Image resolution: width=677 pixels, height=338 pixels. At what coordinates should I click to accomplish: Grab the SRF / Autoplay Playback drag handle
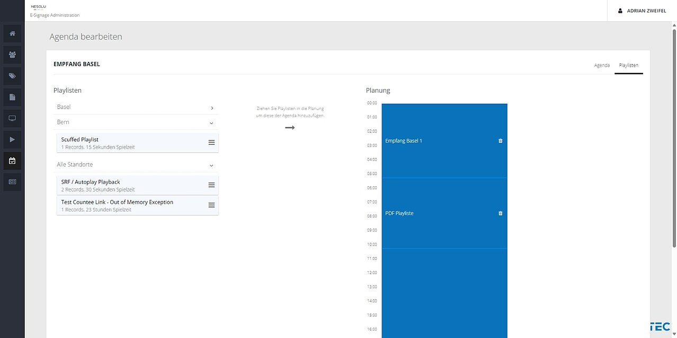211,185
